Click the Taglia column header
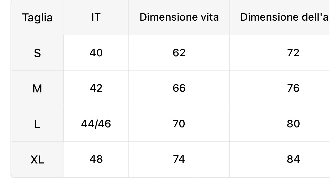The height and width of the screenshot is (178, 330). click(x=37, y=18)
